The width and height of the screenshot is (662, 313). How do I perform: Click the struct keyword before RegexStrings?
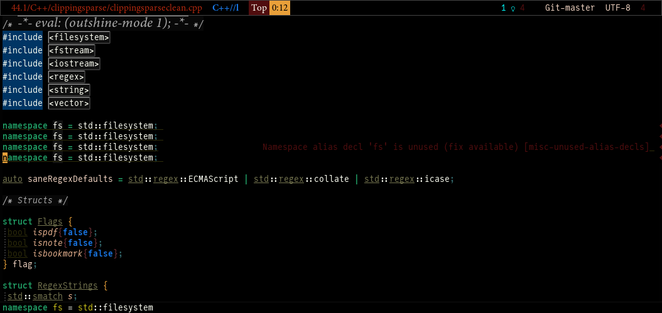(x=18, y=285)
